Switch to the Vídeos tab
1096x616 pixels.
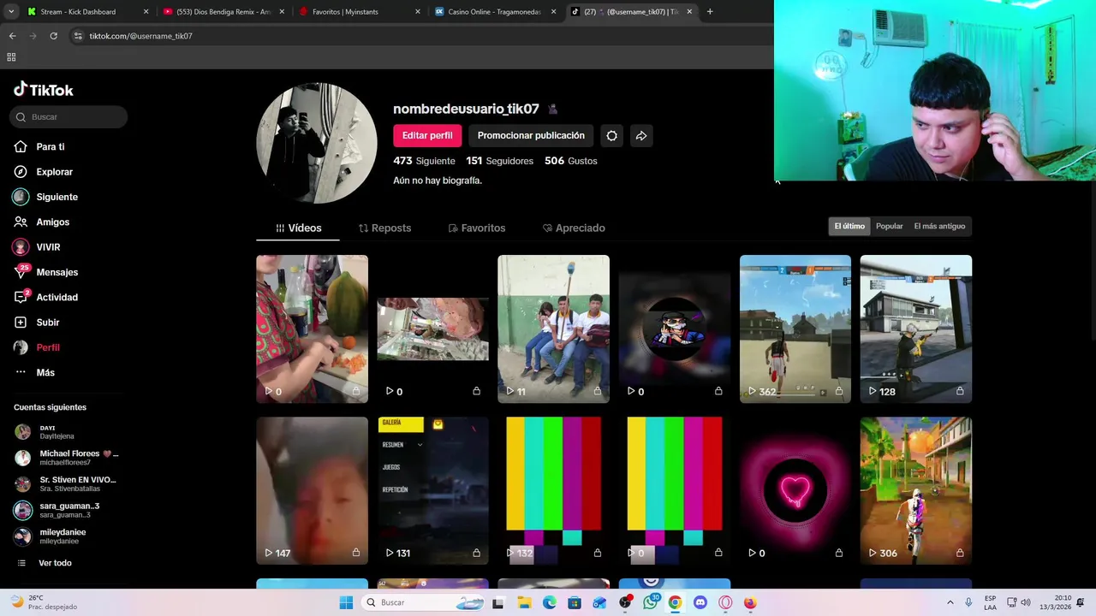pos(298,228)
